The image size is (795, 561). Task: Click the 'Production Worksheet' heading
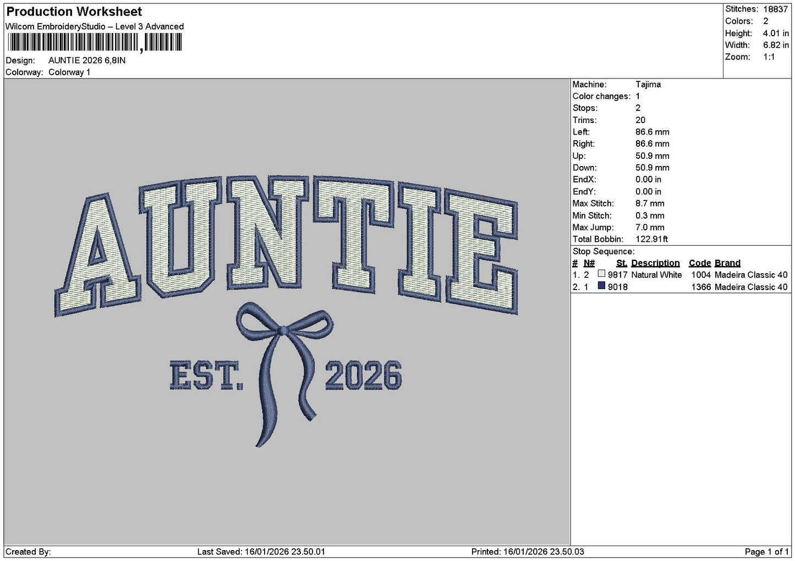pos(74,12)
